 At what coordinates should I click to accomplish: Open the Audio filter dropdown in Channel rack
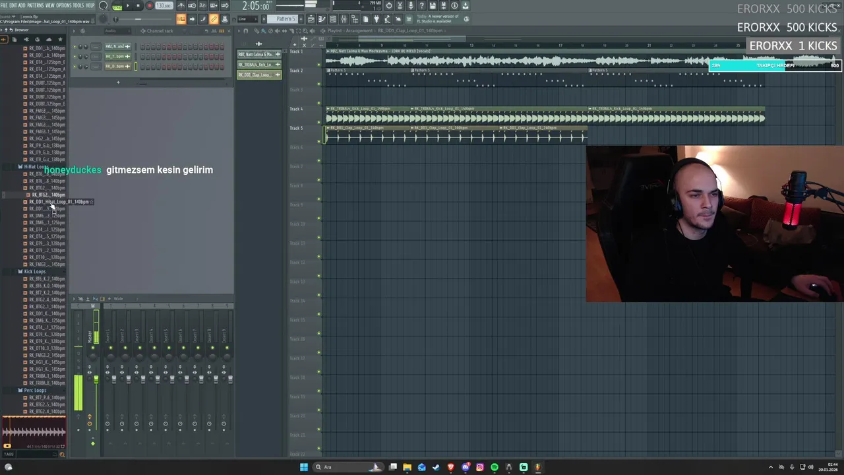117,31
